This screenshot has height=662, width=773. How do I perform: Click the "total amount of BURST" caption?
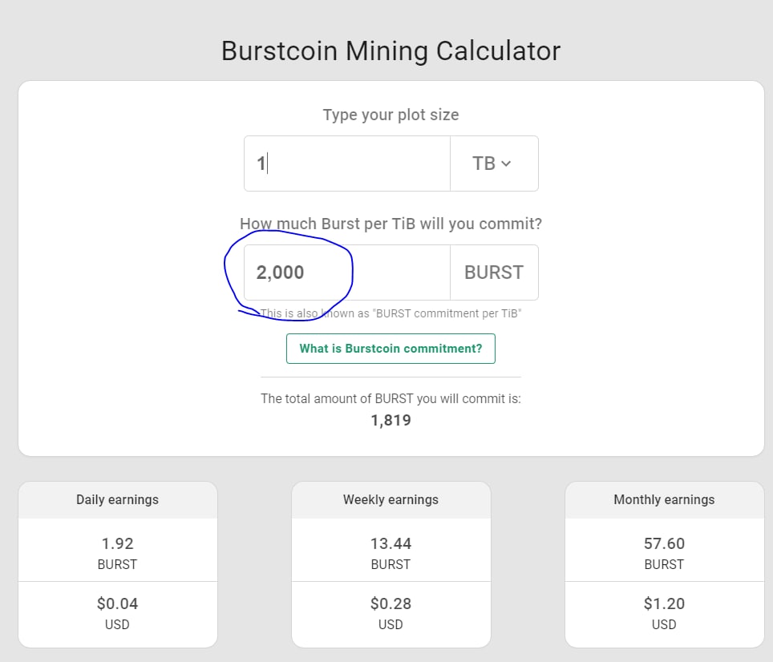click(x=391, y=398)
